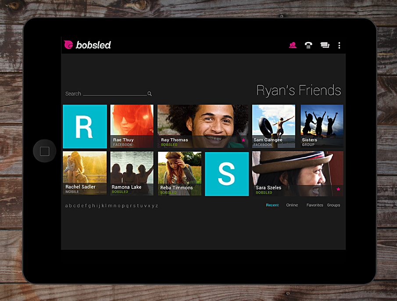Select the blue R section tile
The image size is (397, 301).
pyautogui.click(x=85, y=126)
